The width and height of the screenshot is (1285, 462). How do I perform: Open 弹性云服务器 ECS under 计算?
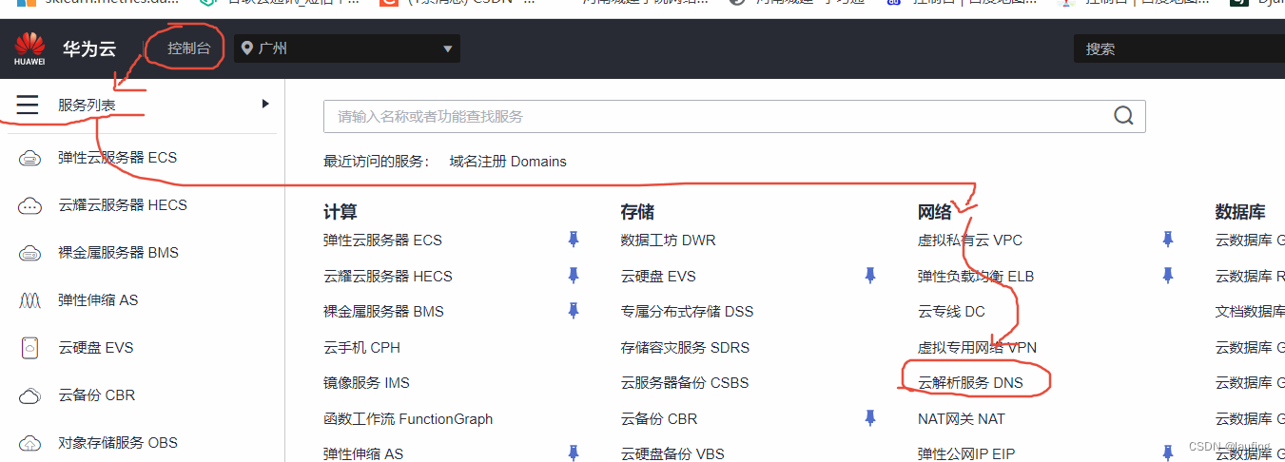coord(382,241)
